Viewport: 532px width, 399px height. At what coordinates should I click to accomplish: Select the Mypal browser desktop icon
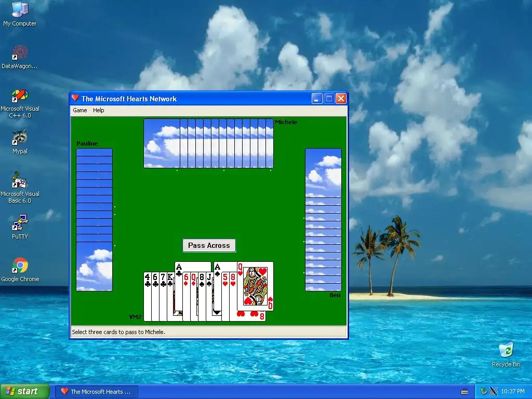pyautogui.click(x=20, y=142)
